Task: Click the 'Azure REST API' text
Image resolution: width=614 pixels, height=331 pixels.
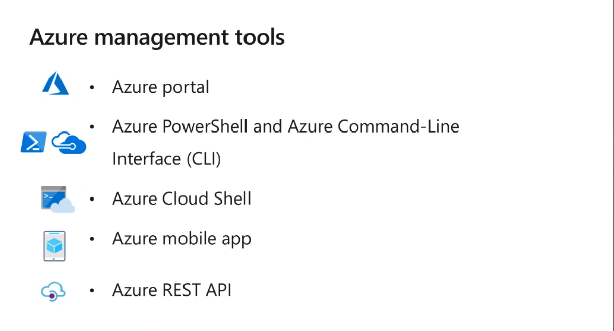Action: pos(172,291)
